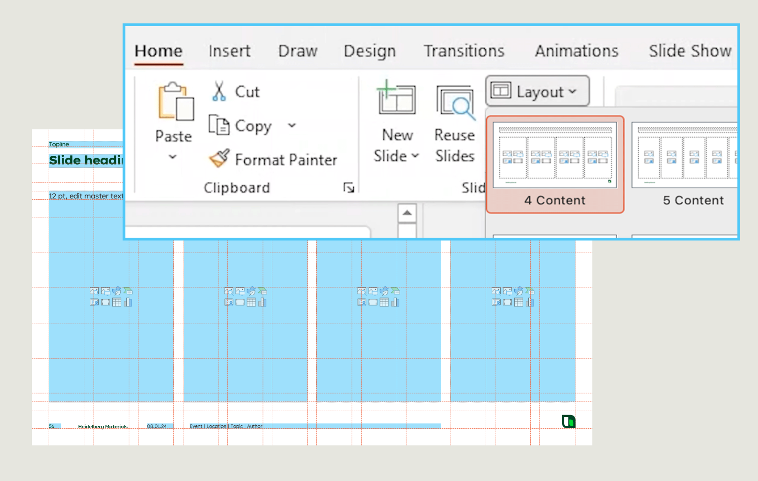758x481 pixels.
Task: Click the Cut scissors icon
Action: click(219, 91)
